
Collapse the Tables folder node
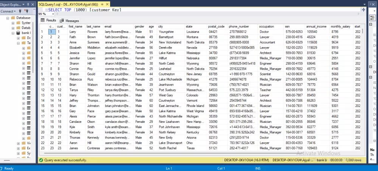[x=18, y=43]
